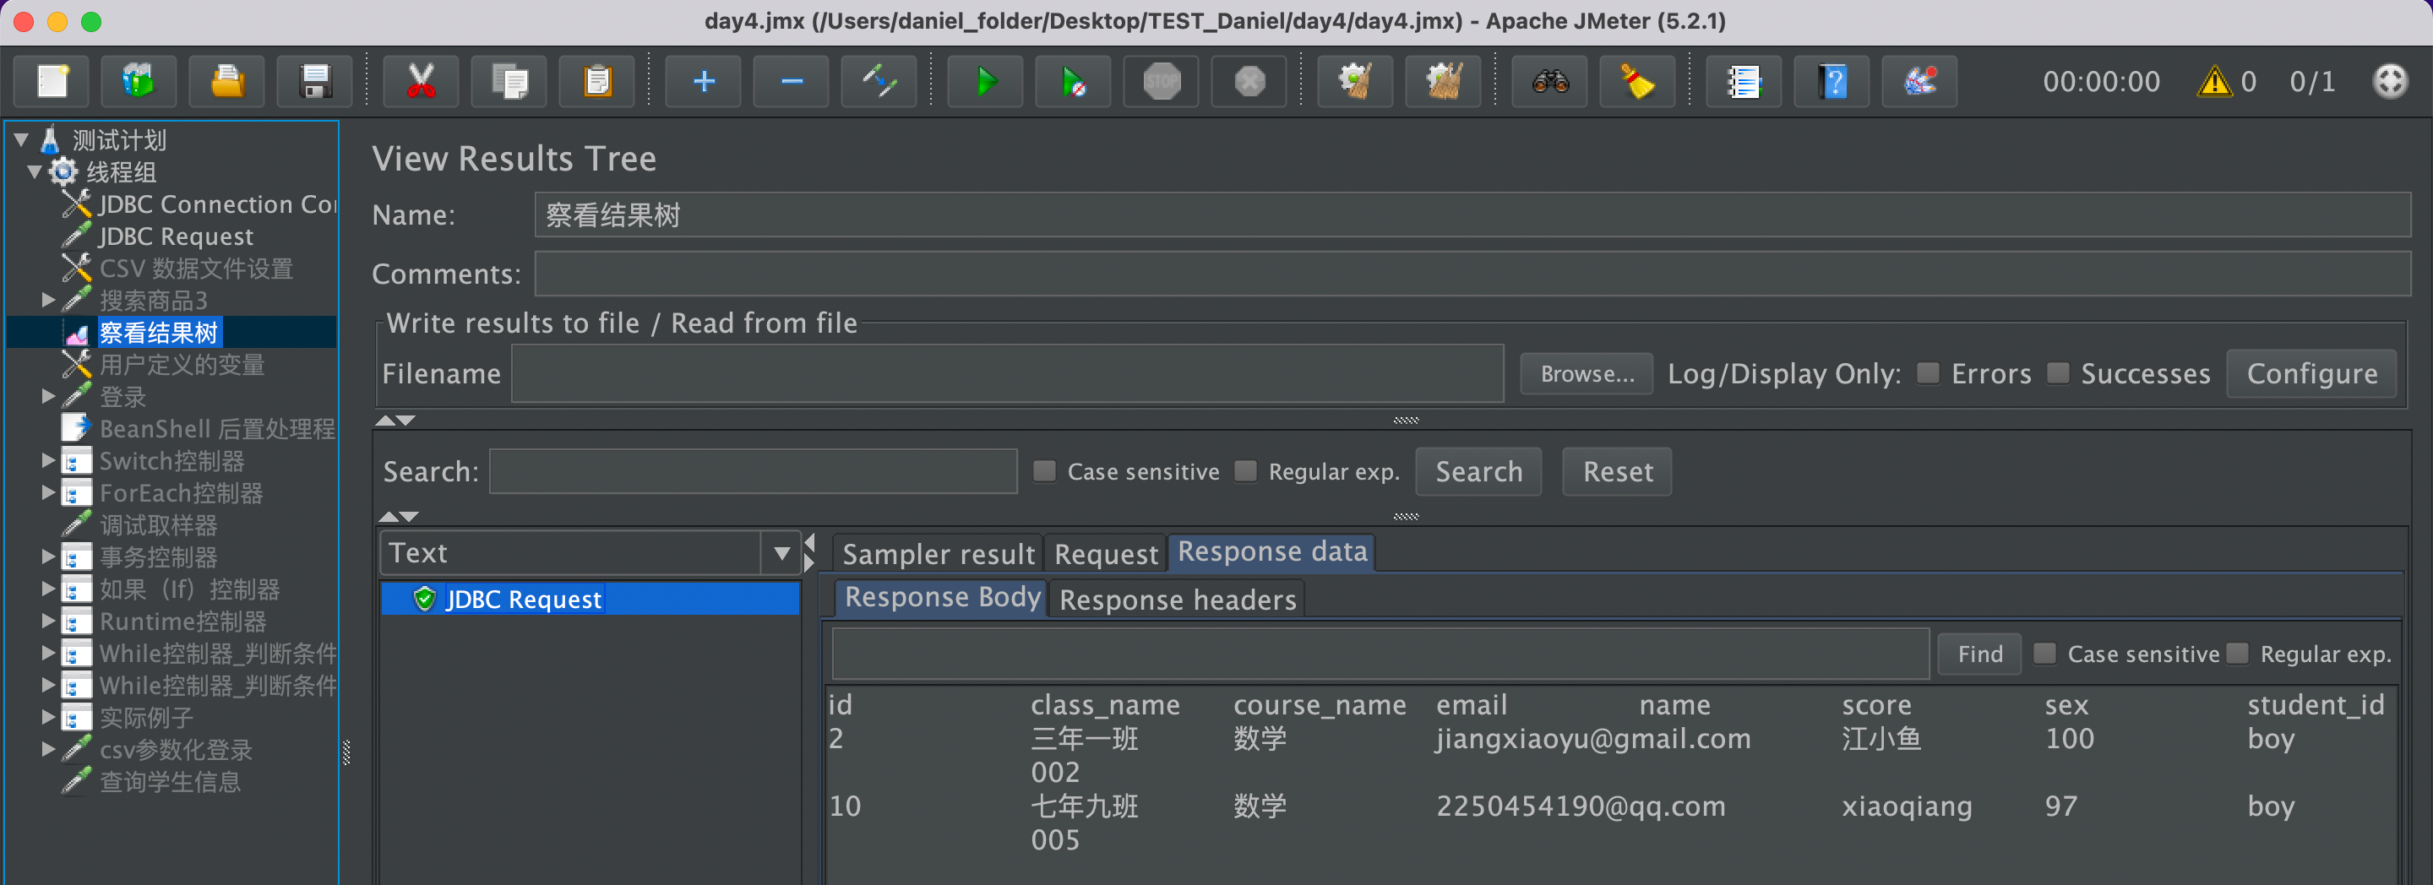
Task: Enable Regular exp. beside Find button
Action: [x=2238, y=654]
